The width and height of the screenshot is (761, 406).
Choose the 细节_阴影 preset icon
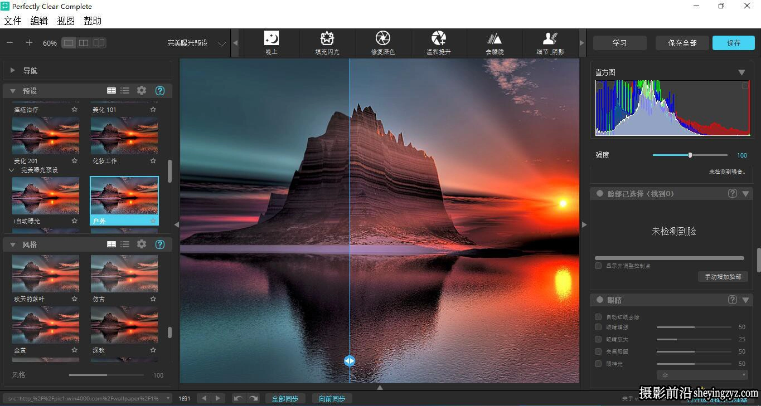550,38
